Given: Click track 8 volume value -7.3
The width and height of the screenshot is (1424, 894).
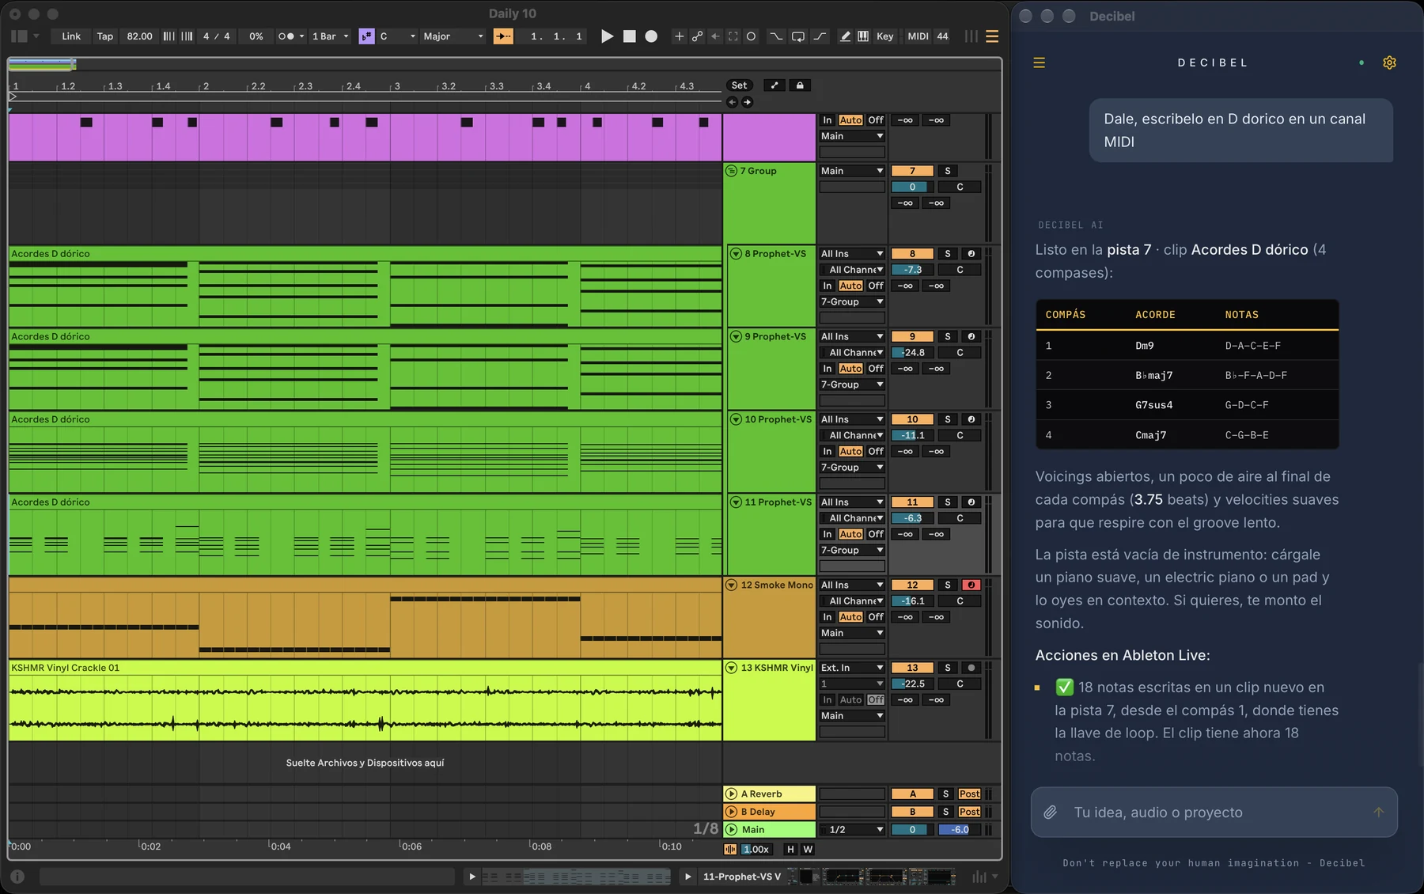Looking at the screenshot, I should 912,270.
